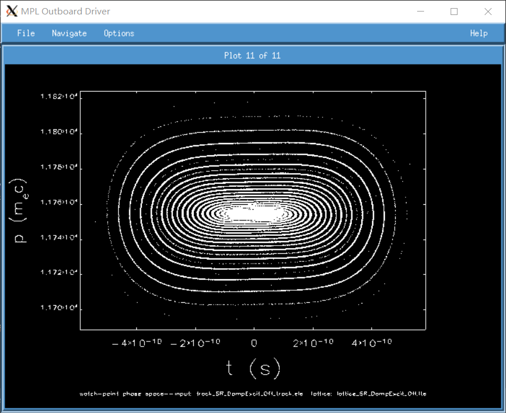506x413 pixels.
Task: Click the "Plot 11 of 11" header label
Action: [252, 56]
